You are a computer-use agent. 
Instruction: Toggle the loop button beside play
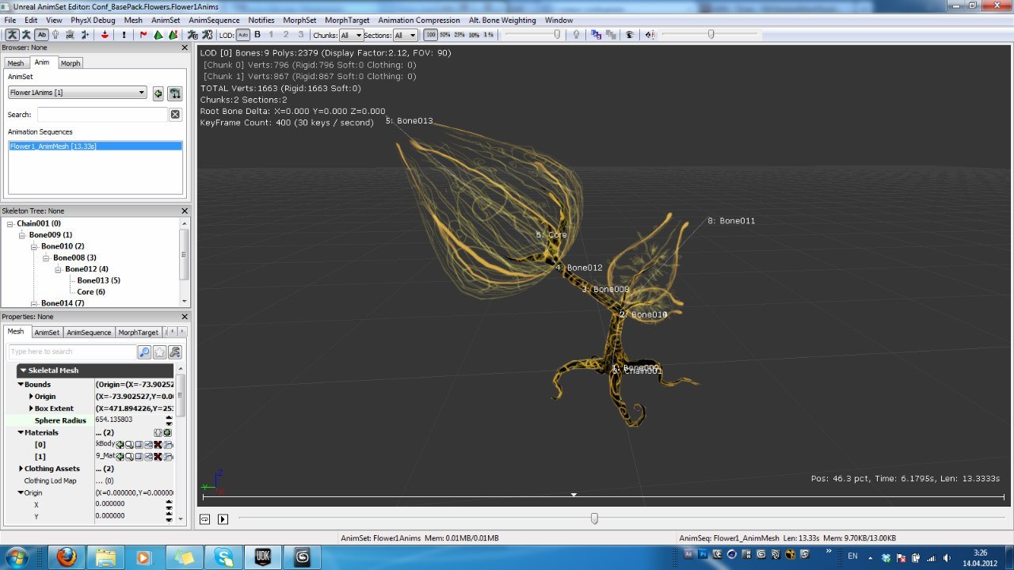[x=205, y=519]
